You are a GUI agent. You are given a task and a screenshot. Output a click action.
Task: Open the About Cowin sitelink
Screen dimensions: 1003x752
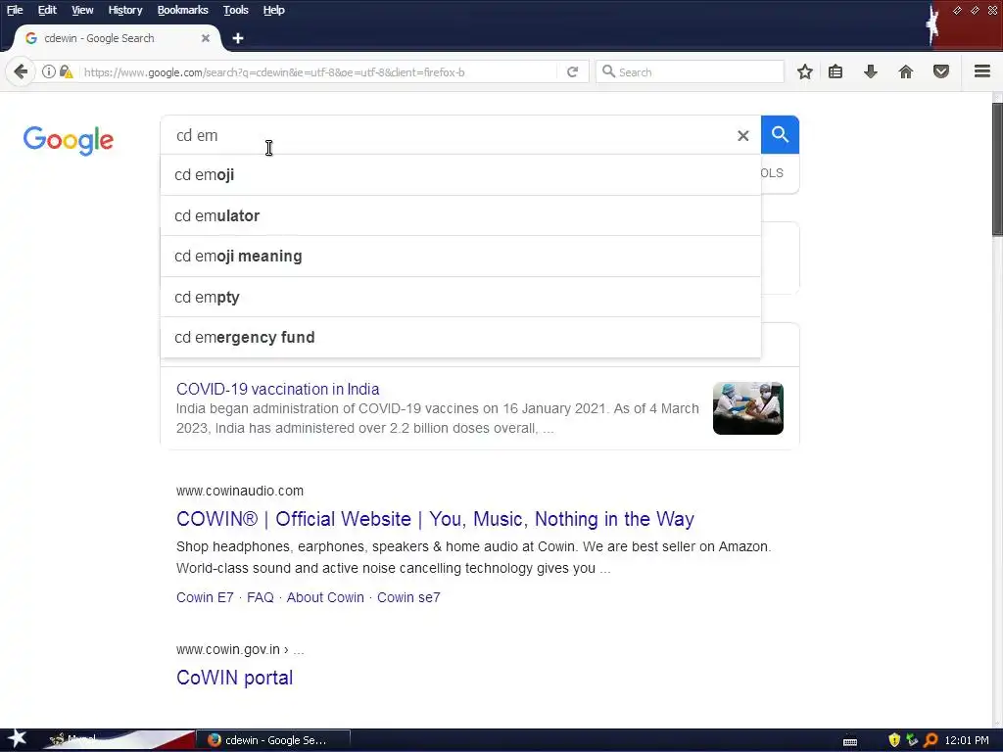[x=325, y=597]
